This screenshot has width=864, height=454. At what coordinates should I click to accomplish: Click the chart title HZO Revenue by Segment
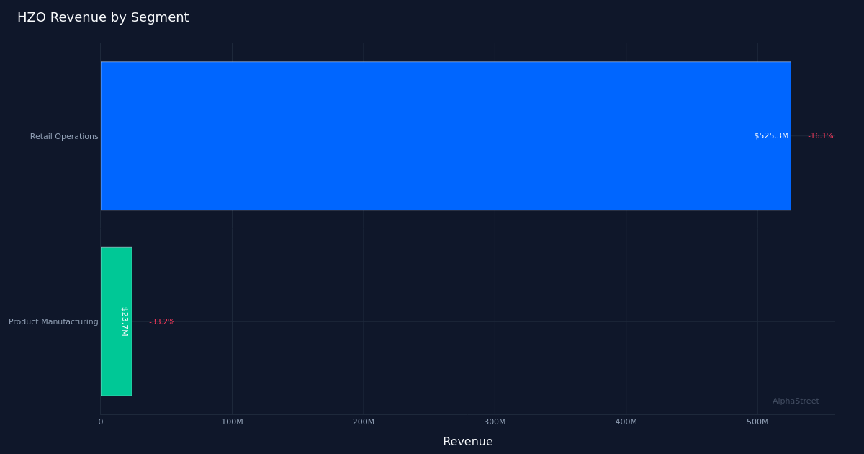tap(103, 17)
